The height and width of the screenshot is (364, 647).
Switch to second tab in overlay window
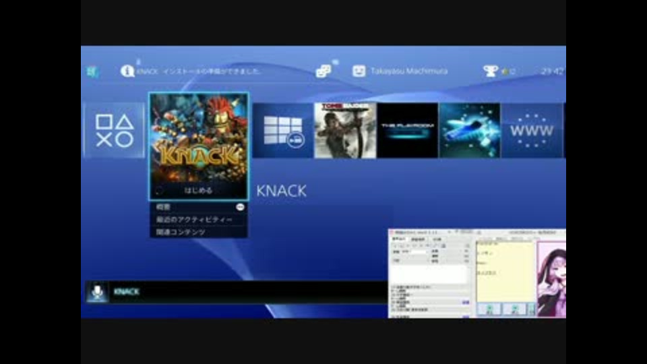pyautogui.click(x=418, y=239)
